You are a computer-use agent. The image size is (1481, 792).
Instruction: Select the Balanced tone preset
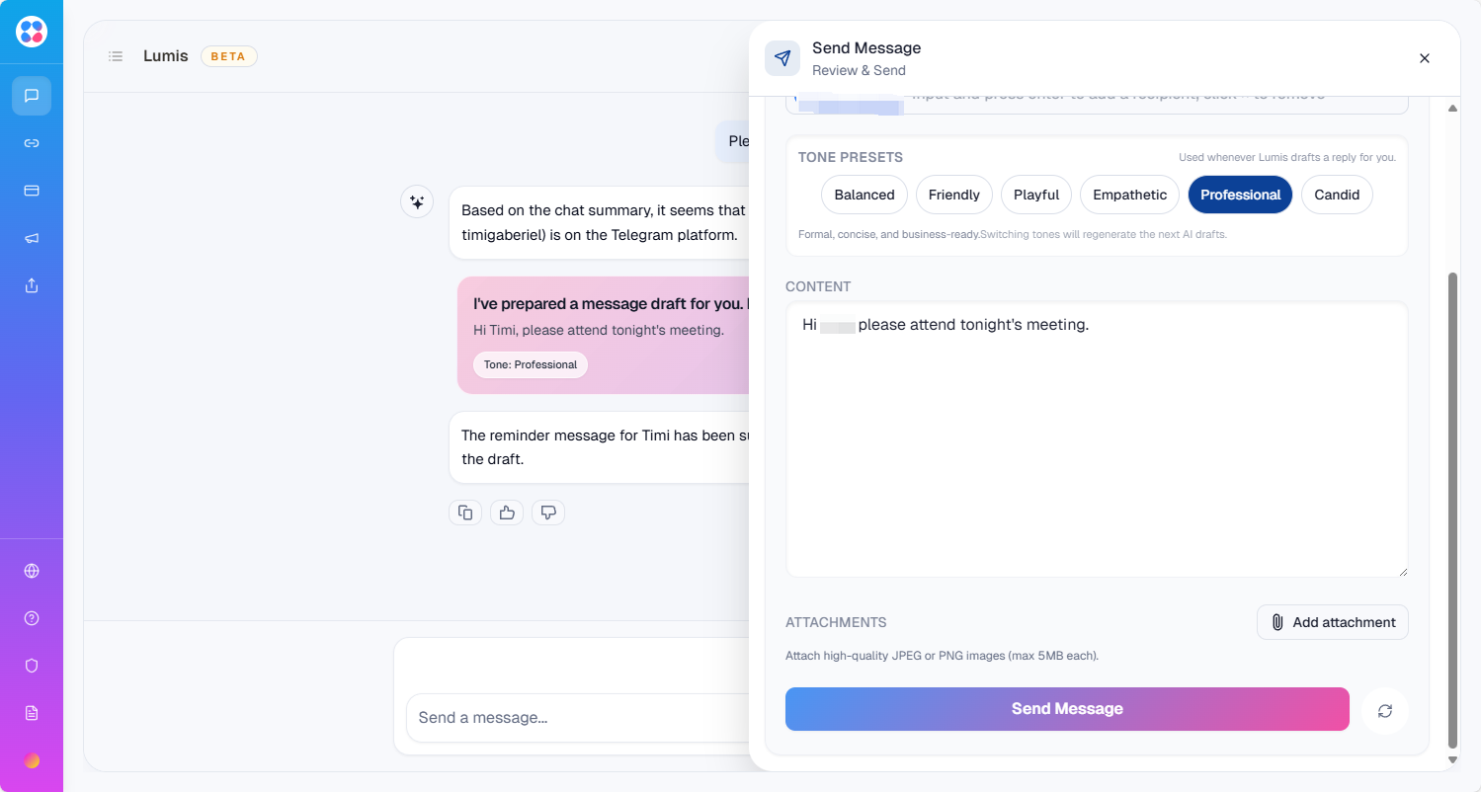864,195
